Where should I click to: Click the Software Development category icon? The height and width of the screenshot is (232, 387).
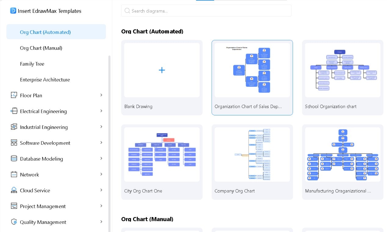pyautogui.click(x=14, y=143)
